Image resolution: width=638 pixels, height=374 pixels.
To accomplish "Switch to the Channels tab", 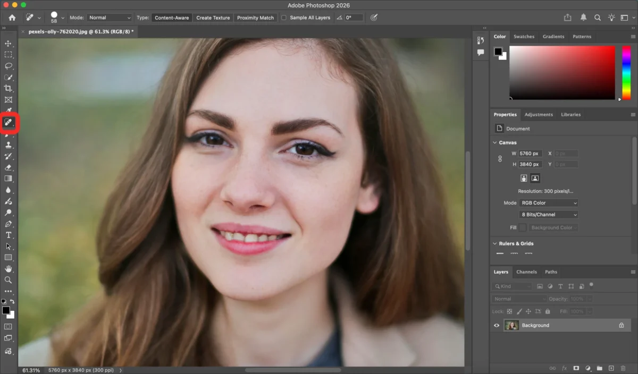I will coord(526,271).
